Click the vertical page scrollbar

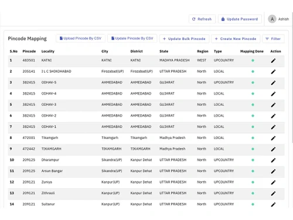point(292,78)
